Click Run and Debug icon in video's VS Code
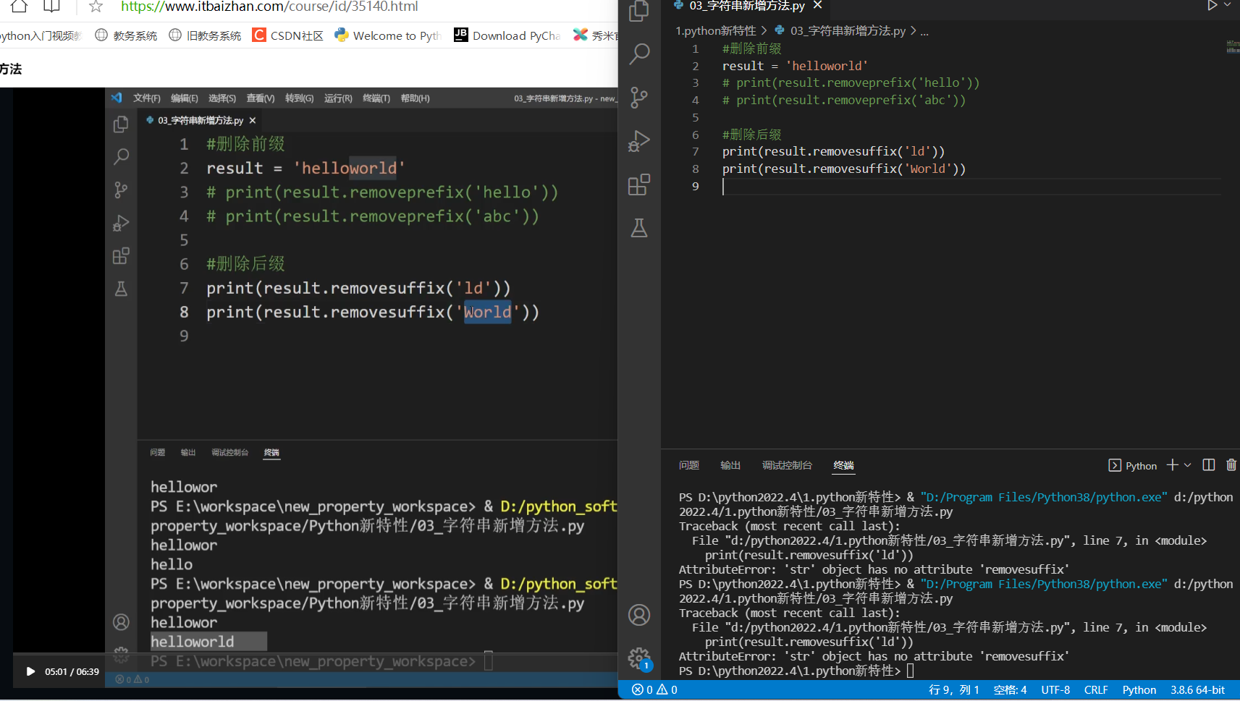1240x701 pixels. tap(121, 223)
